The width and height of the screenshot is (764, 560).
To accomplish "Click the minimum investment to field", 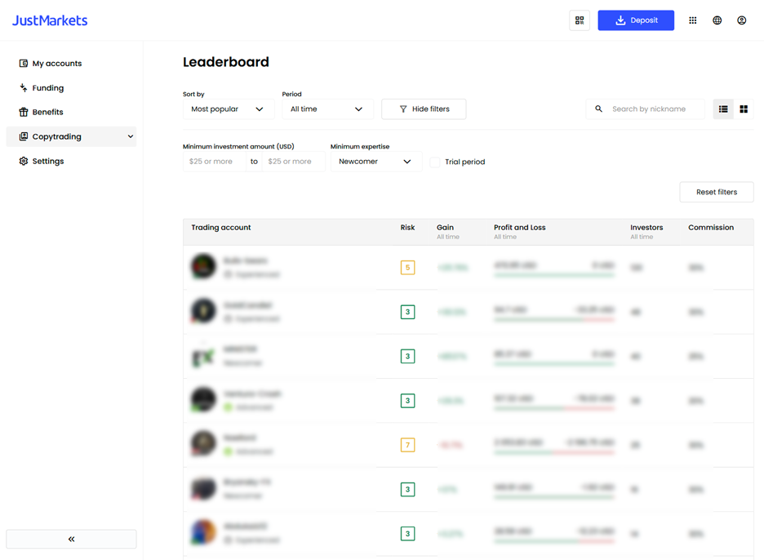I will tap(293, 162).
